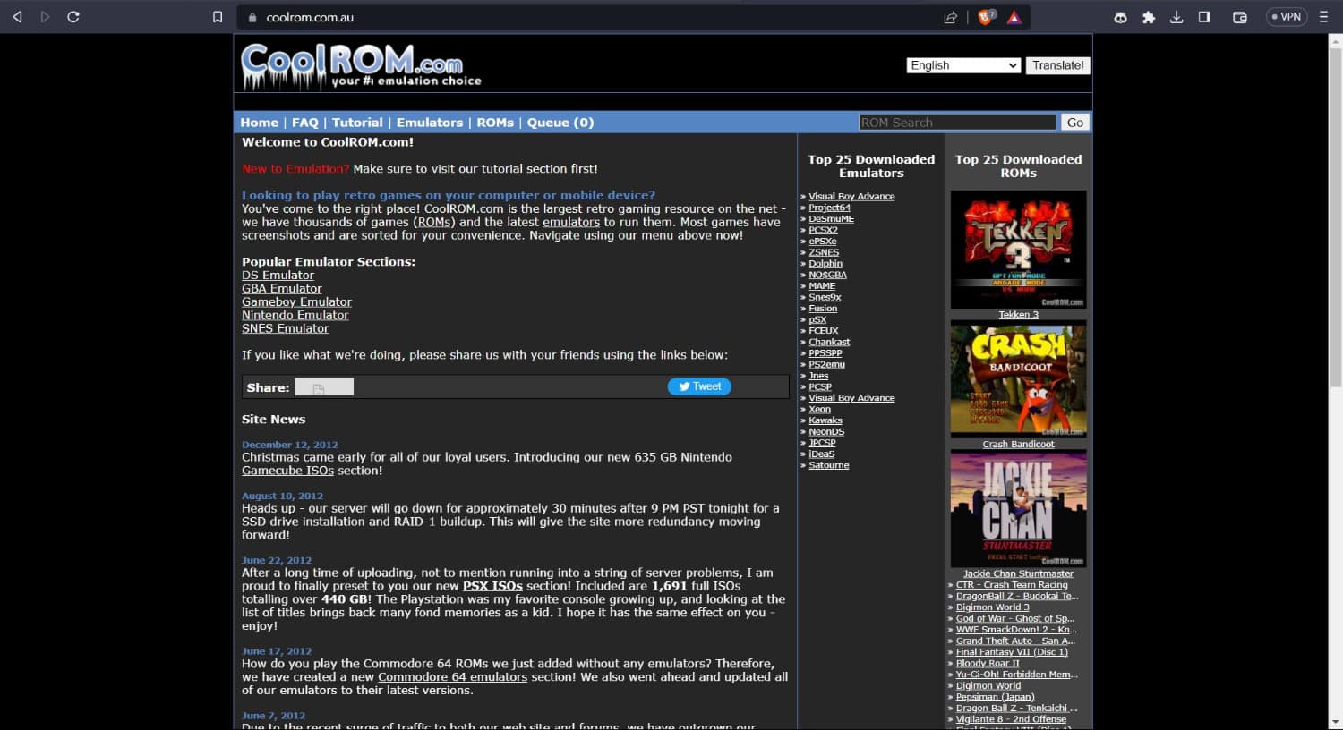Open the Emulators menu item
The height and width of the screenshot is (730, 1343).
(430, 123)
